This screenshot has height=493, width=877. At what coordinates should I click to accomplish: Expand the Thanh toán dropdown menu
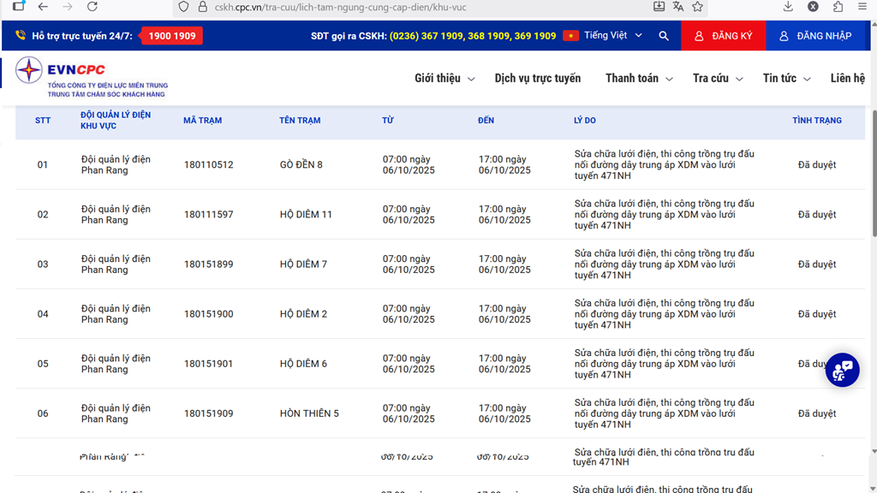pyautogui.click(x=638, y=78)
